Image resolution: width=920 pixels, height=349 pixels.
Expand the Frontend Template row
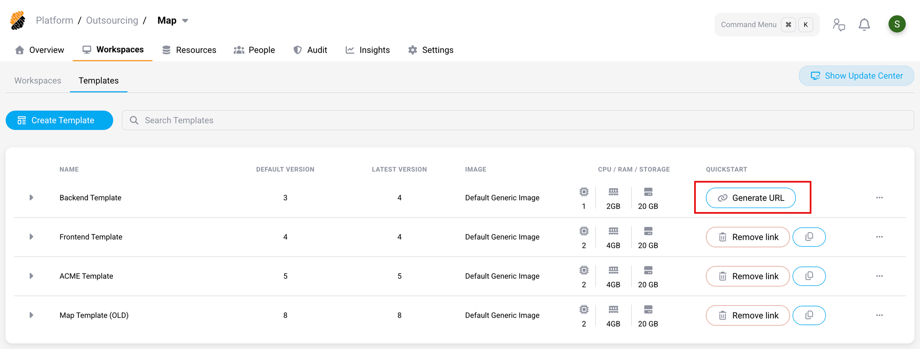pos(31,237)
